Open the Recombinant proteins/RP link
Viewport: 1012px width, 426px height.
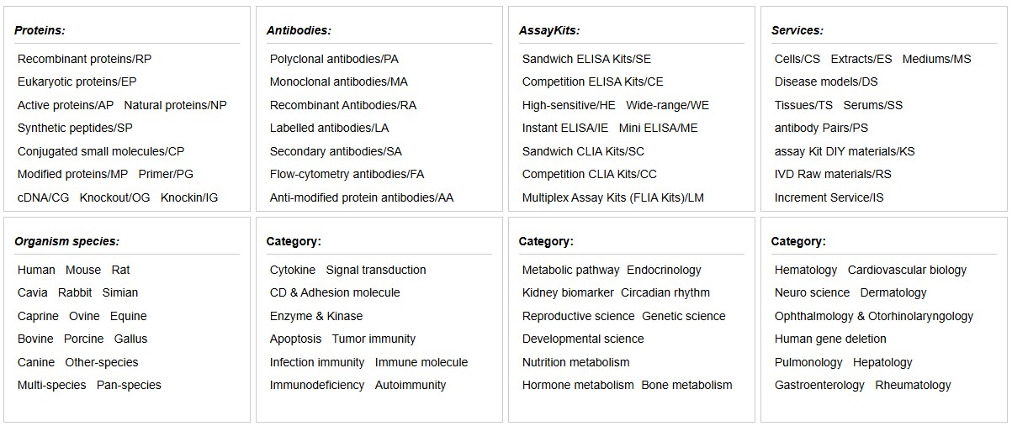84,59
